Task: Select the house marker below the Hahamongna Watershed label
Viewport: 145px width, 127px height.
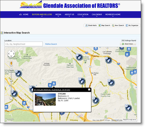Action: point(132,73)
